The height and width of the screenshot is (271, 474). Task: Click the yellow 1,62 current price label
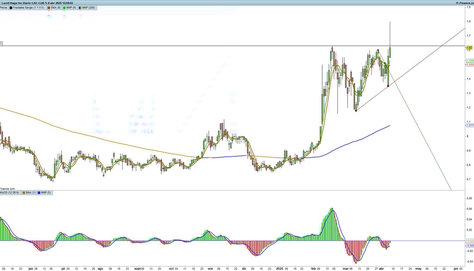tap(469, 48)
